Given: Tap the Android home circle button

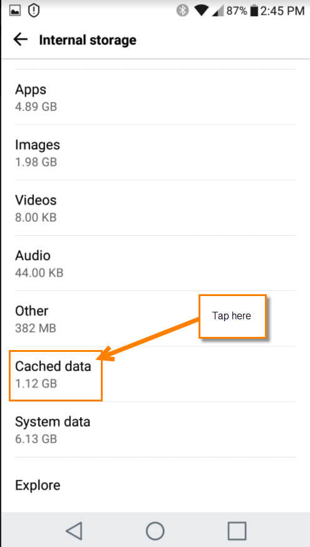Looking at the screenshot, I should pos(155,531).
